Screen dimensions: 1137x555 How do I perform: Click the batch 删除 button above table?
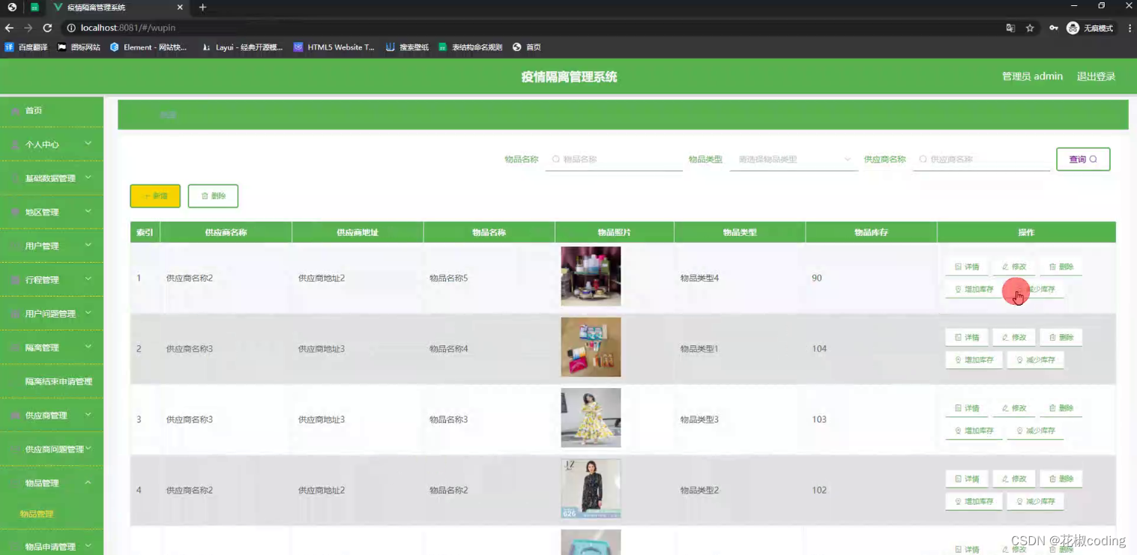pyautogui.click(x=213, y=195)
